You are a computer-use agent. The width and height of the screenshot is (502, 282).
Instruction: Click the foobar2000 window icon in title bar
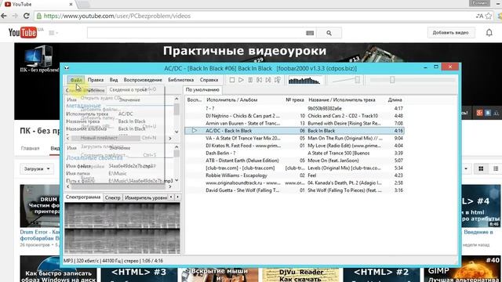(x=67, y=68)
